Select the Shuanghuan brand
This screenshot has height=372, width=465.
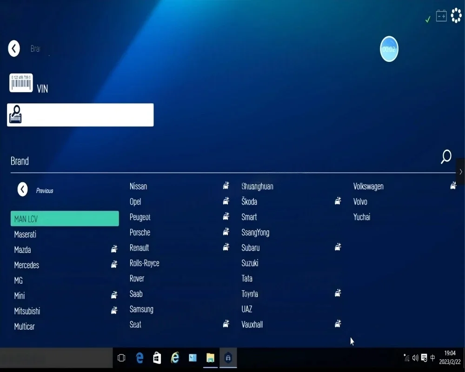click(x=258, y=186)
